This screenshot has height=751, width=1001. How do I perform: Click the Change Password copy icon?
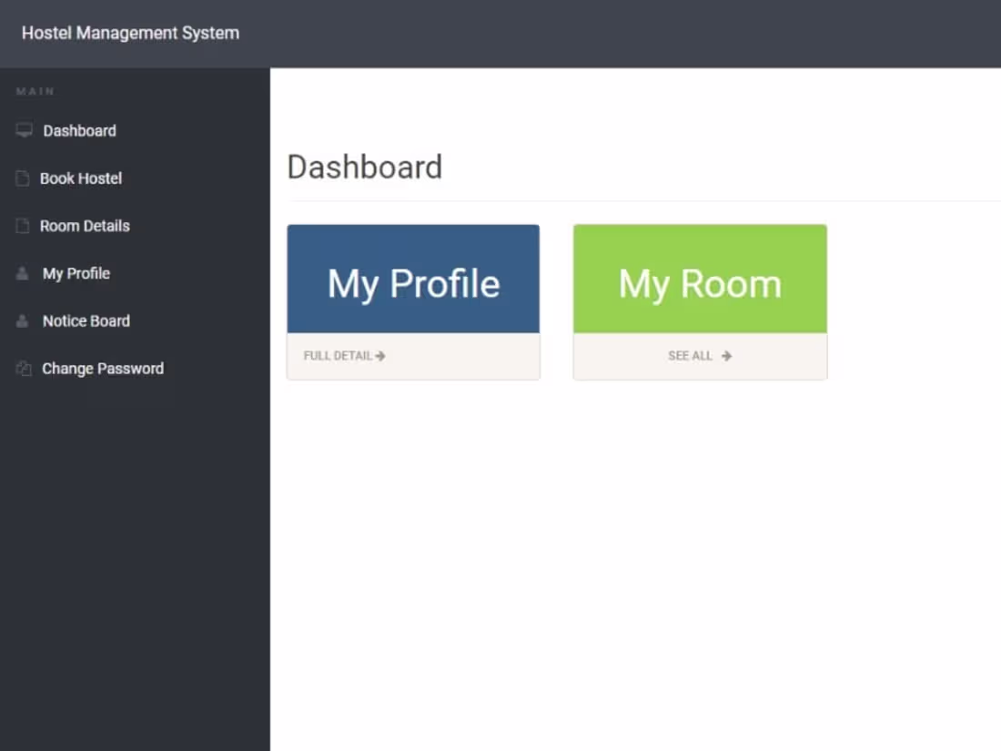(24, 369)
